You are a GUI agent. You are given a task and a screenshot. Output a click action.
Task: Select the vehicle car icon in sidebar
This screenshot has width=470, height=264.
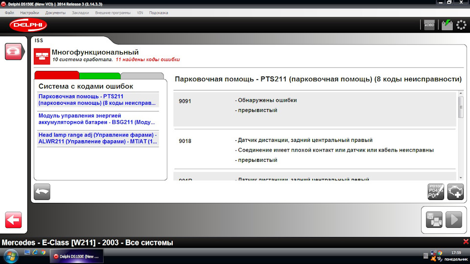click(13, 51)
